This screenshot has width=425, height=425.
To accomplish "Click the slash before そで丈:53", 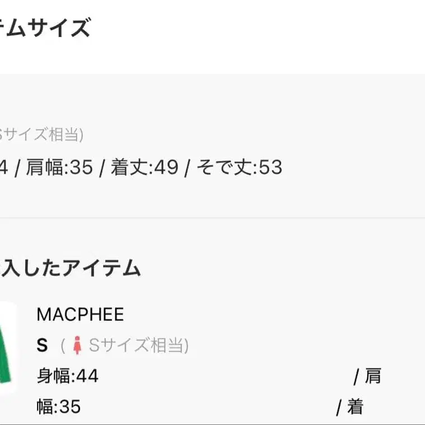I will (x=188, y=167).
